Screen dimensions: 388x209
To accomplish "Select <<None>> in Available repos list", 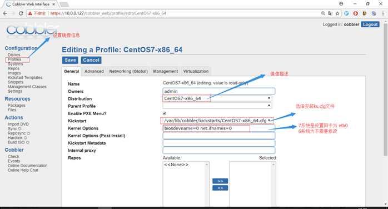I will (x=176, y=165).
